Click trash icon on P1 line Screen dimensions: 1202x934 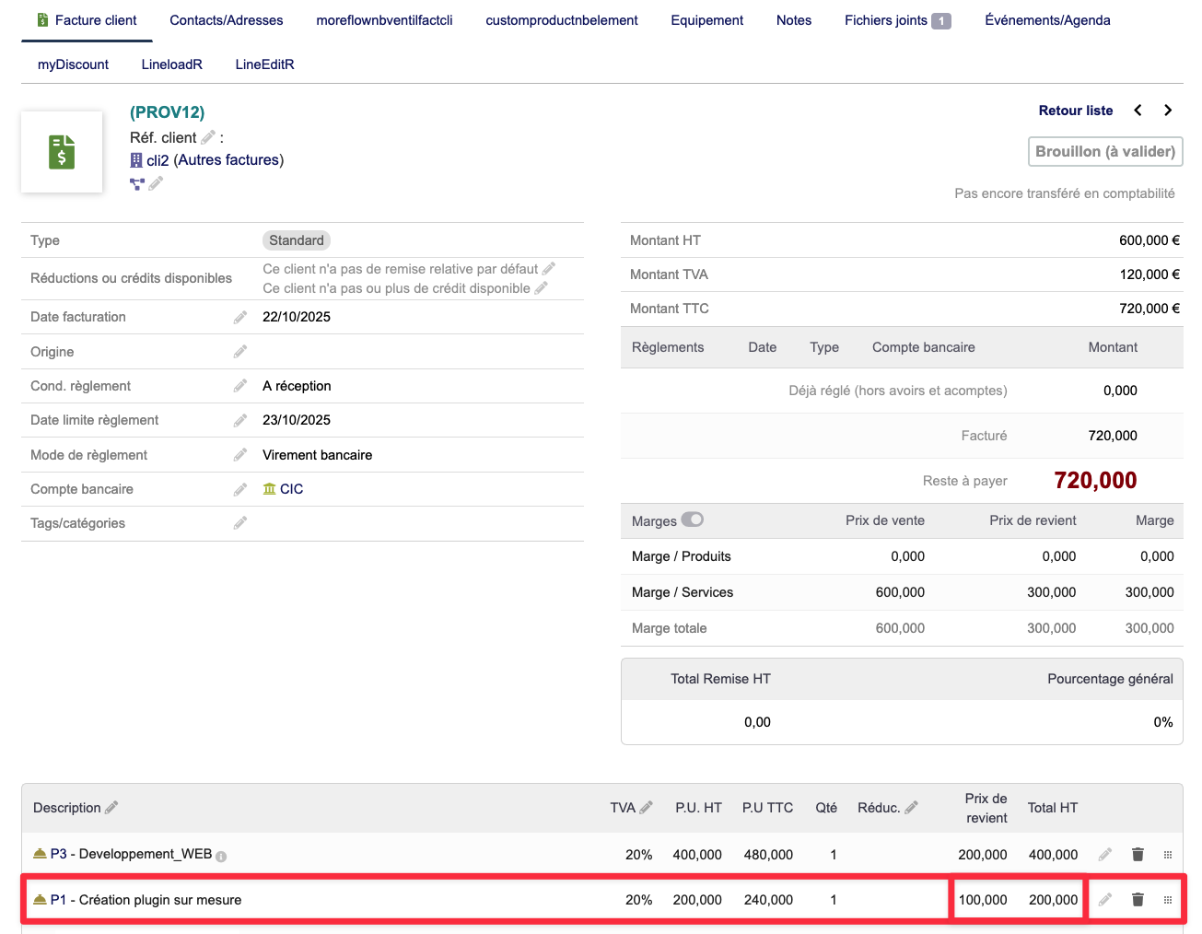1138,900
